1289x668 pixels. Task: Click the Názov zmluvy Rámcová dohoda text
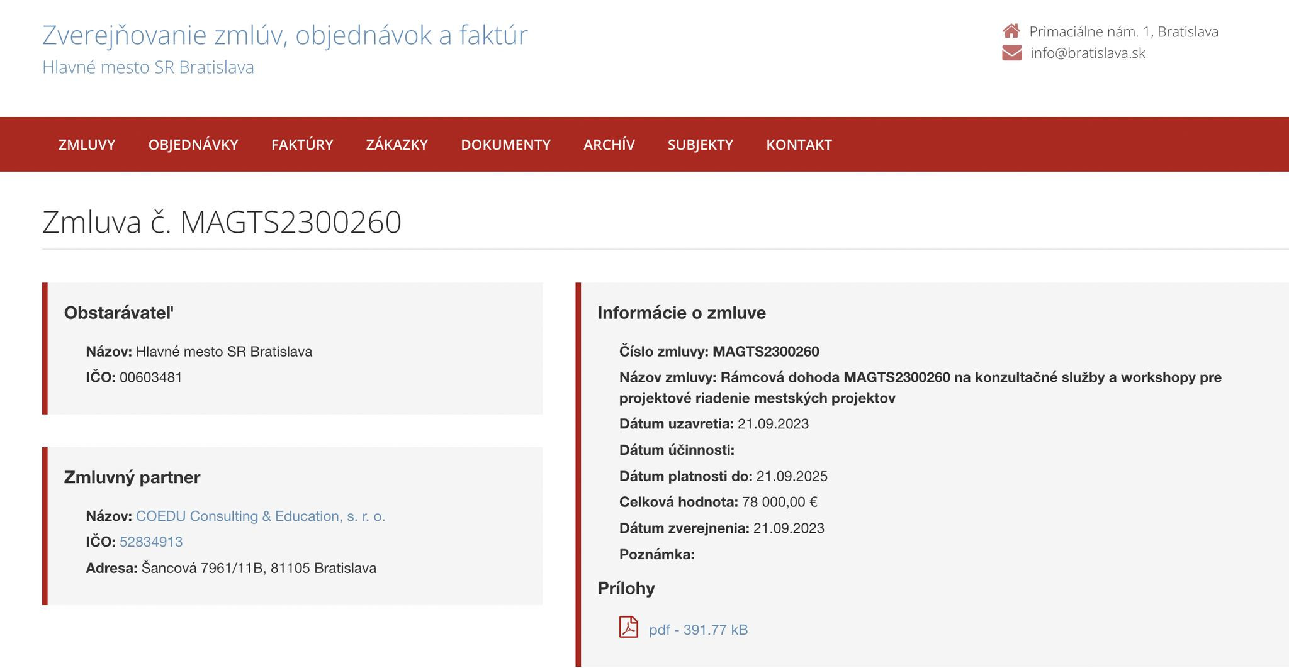click(x=920, y=387)
